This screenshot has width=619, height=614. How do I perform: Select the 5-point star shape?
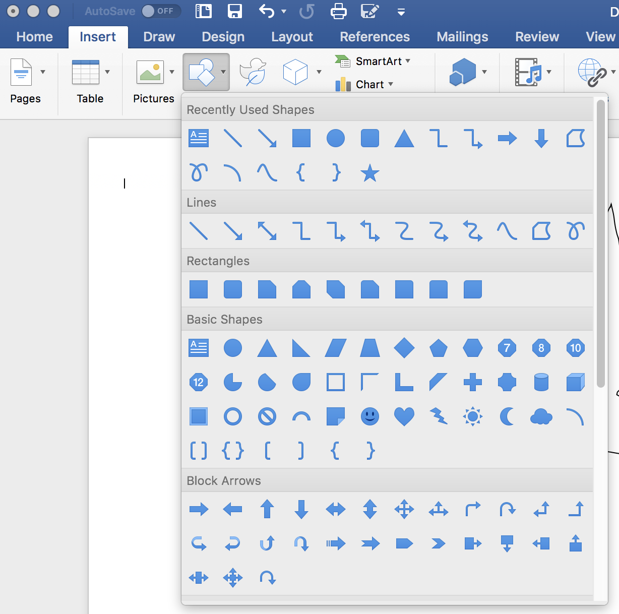[x=370, y=173]
